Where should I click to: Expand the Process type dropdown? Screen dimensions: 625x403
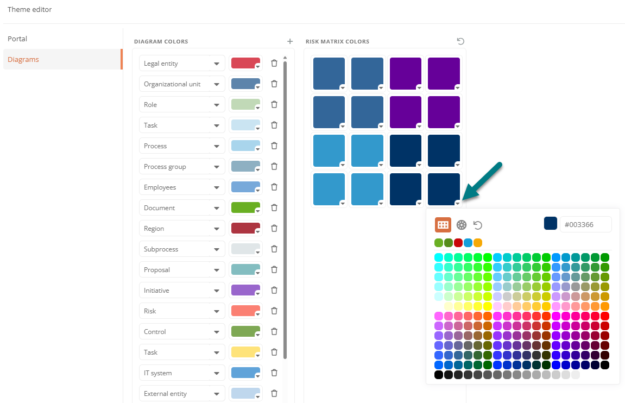pyautogui.click(x=217, y=146)
